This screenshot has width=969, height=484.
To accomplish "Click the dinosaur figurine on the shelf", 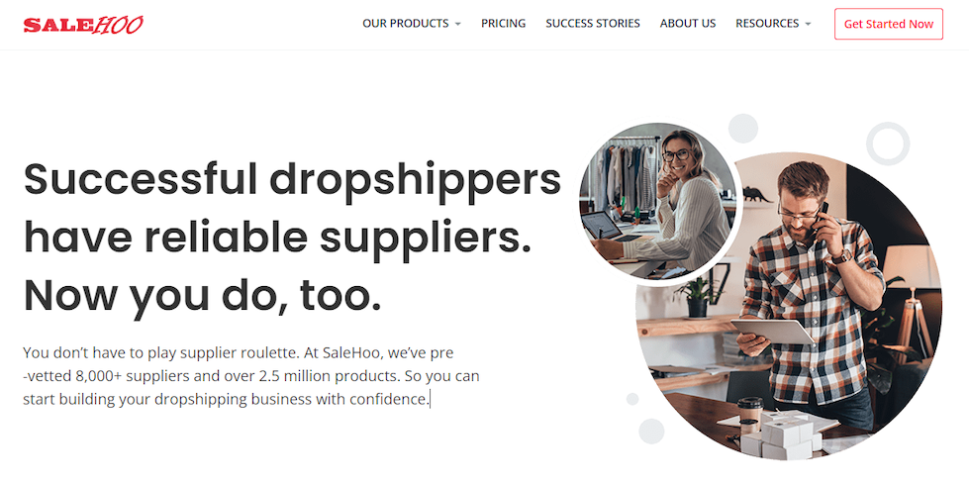I will pyautogui.click(x=756, y=195).
